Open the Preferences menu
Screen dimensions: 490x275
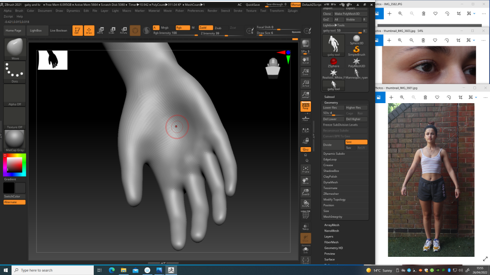(x=195, y=11)
